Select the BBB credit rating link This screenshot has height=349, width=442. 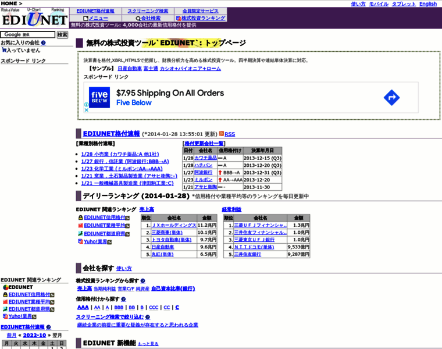(x=119, y=308)
